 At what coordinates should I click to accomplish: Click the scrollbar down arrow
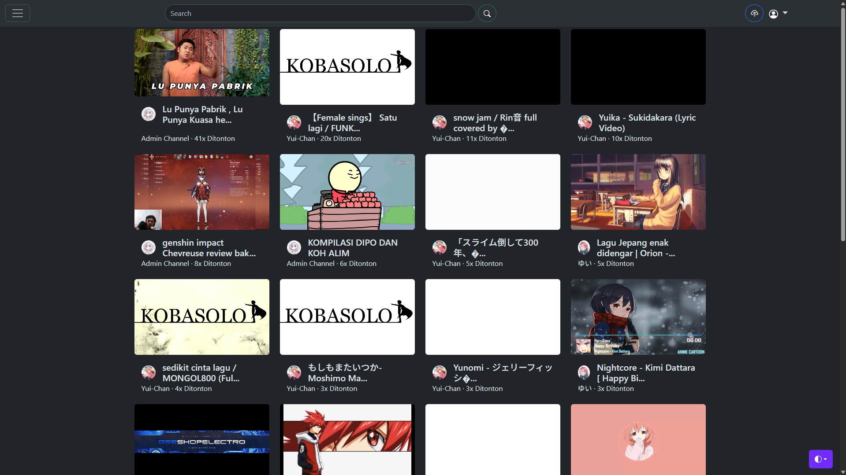[x=842, y=471]
